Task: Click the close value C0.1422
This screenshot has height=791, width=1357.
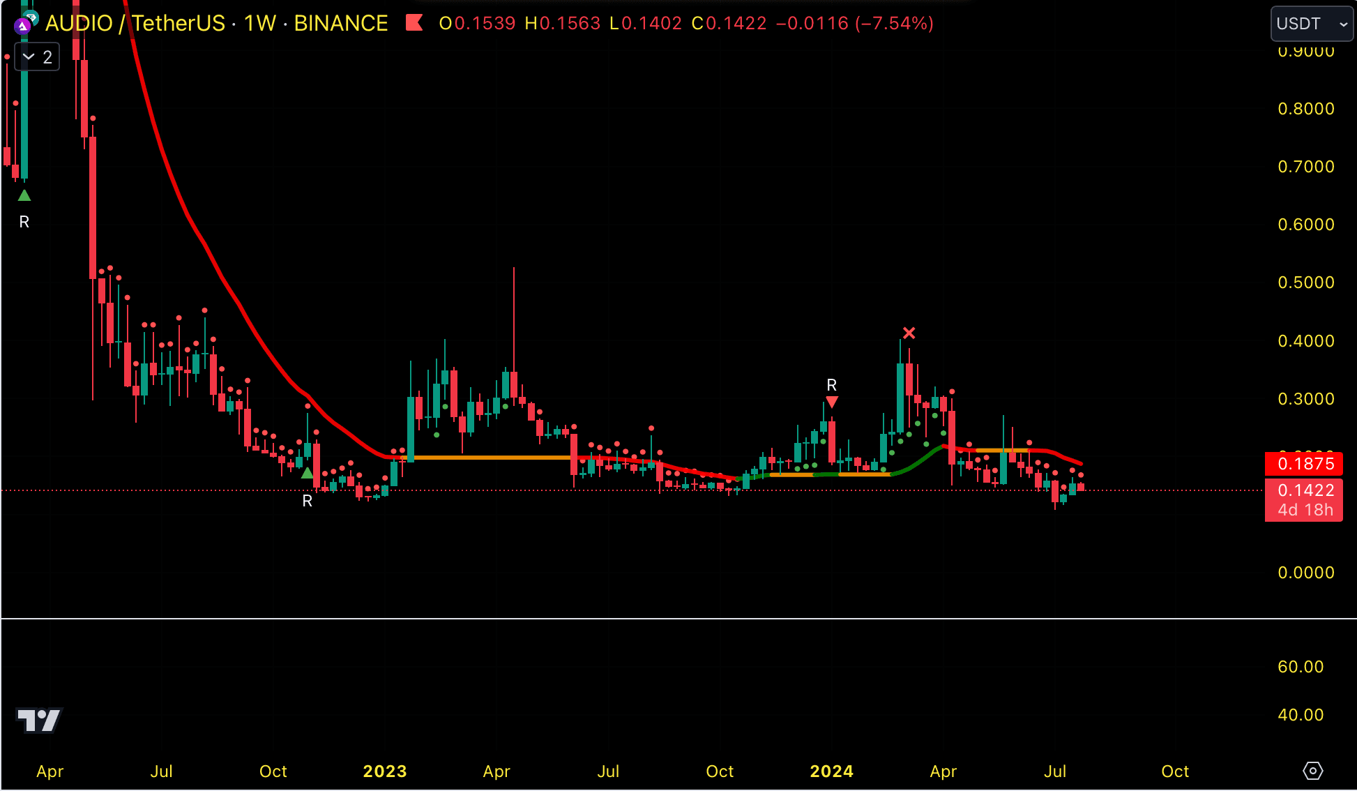Action: [729, 23]
